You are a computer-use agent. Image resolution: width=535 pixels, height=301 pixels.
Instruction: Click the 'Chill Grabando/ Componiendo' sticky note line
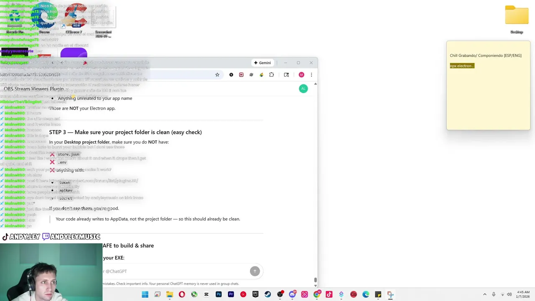click(486, 55)
